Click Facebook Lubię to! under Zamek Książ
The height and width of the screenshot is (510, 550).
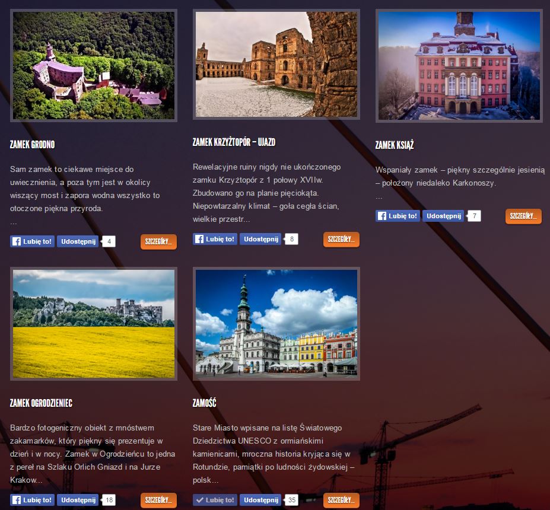tap(398, 216)
